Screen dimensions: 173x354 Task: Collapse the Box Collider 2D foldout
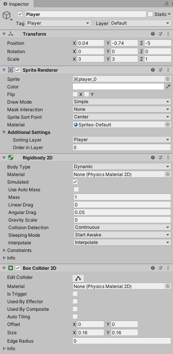(x=4, y=268)
